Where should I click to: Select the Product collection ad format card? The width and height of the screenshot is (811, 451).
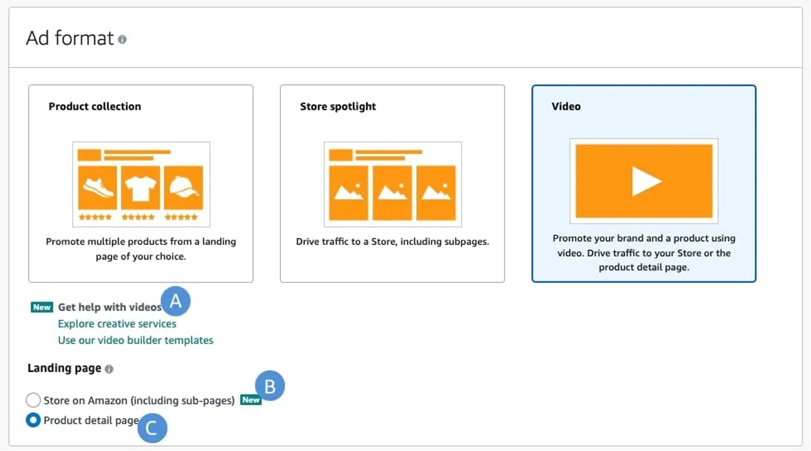tap(141, 182)
